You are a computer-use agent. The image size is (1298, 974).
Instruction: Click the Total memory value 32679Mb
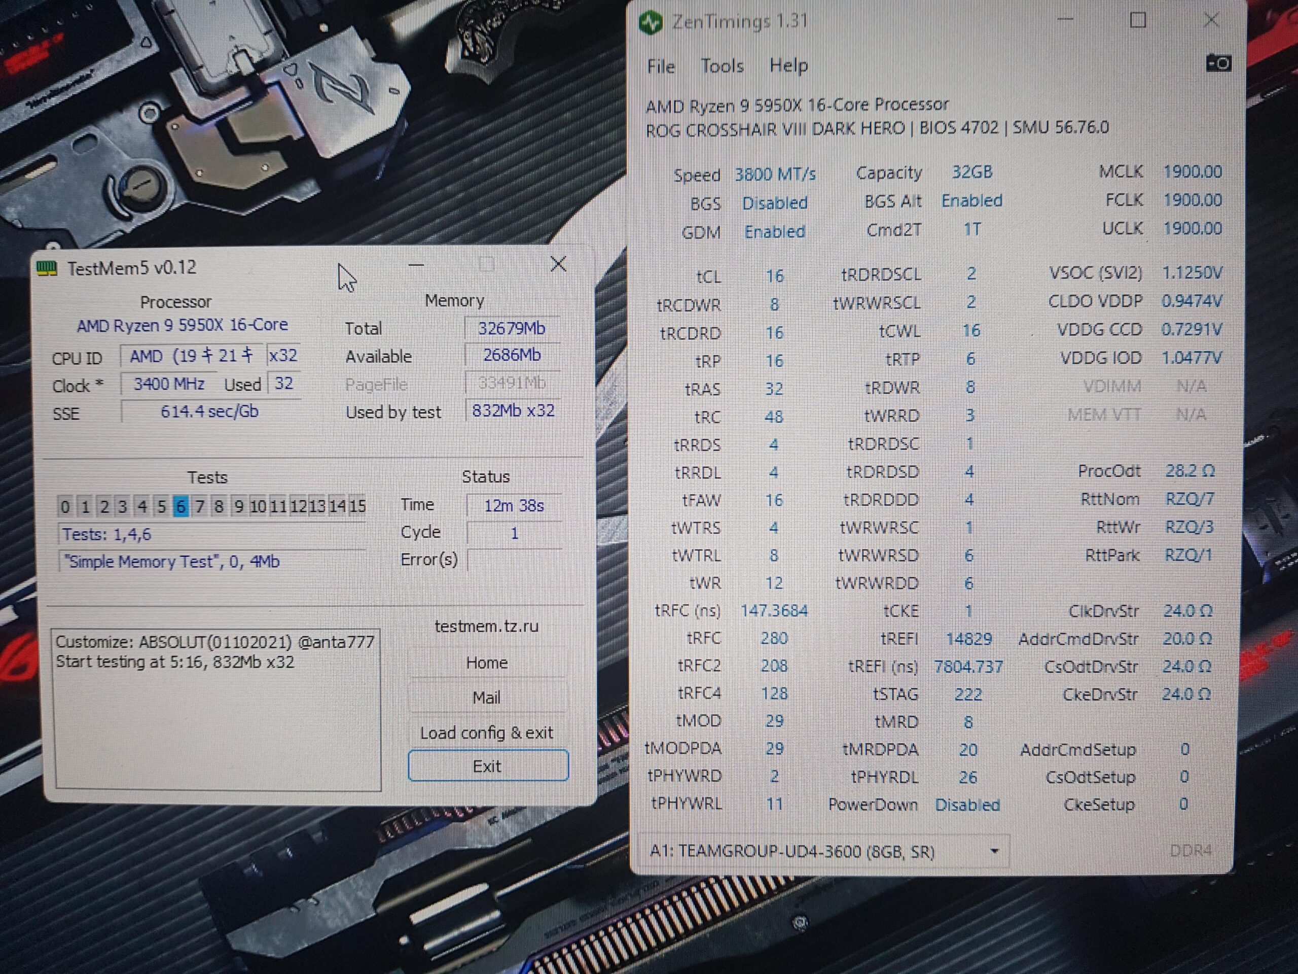tap(512, 328)
